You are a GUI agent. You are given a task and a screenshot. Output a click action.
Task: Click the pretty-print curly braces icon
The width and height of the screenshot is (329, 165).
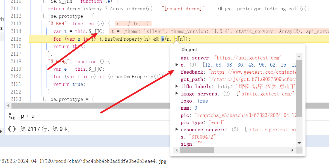12,129
